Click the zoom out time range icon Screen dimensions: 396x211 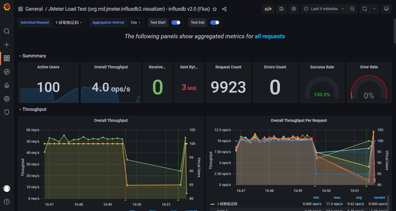pyautogui.click(x=352, y=8)
